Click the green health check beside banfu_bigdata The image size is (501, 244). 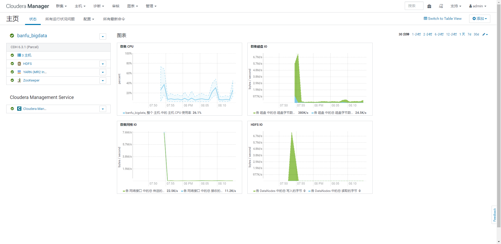(x=12, y=36)
